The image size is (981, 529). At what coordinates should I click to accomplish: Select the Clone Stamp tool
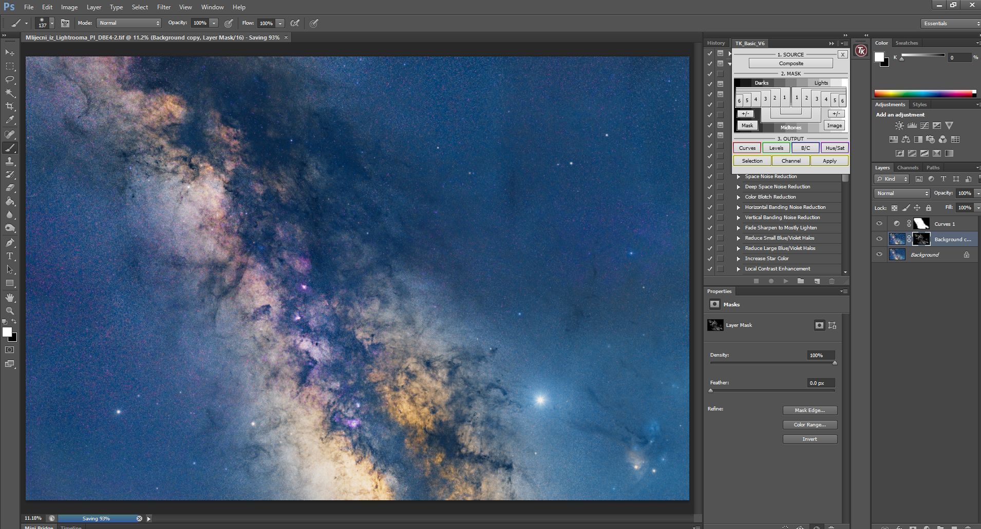pos(10,161)
